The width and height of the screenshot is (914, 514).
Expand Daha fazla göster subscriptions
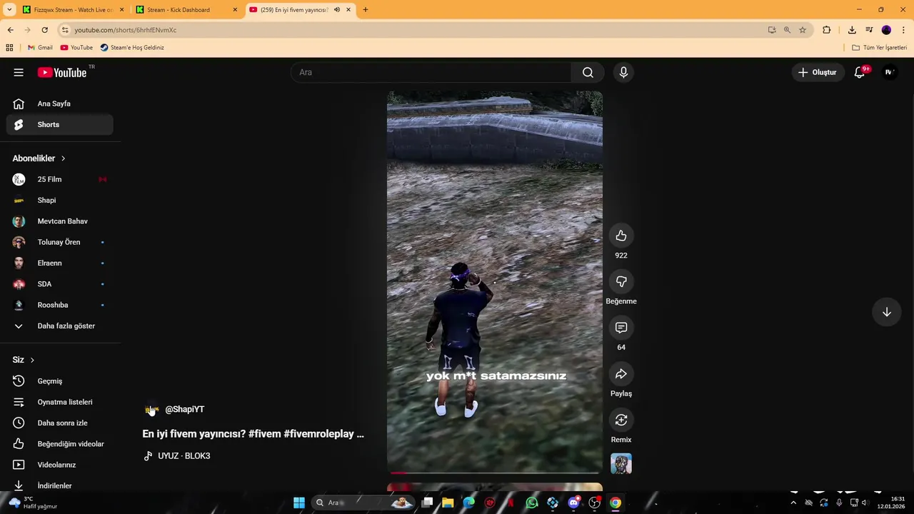click(x=60, y=326)
